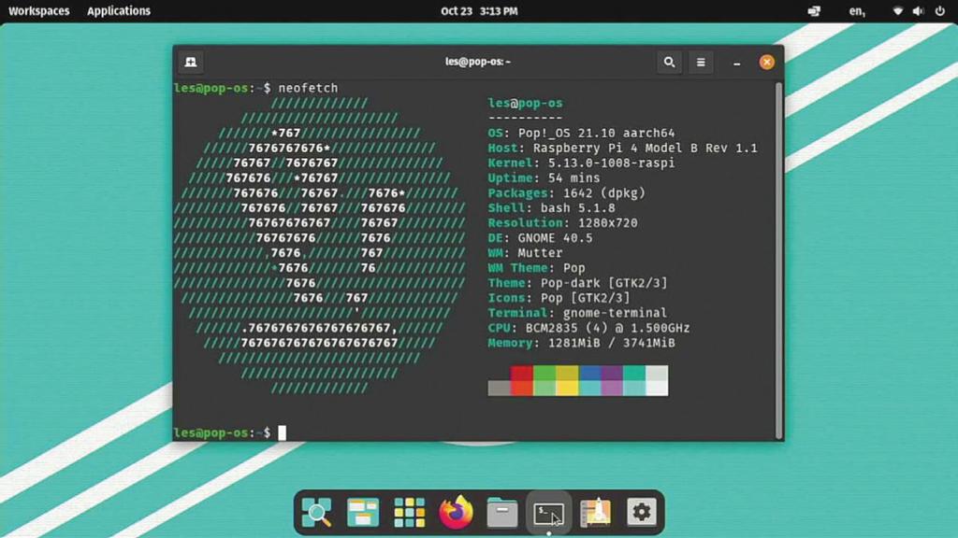
Task: Click the 'les@pop-os' header in neofetch output
Action: pos(525,103)
